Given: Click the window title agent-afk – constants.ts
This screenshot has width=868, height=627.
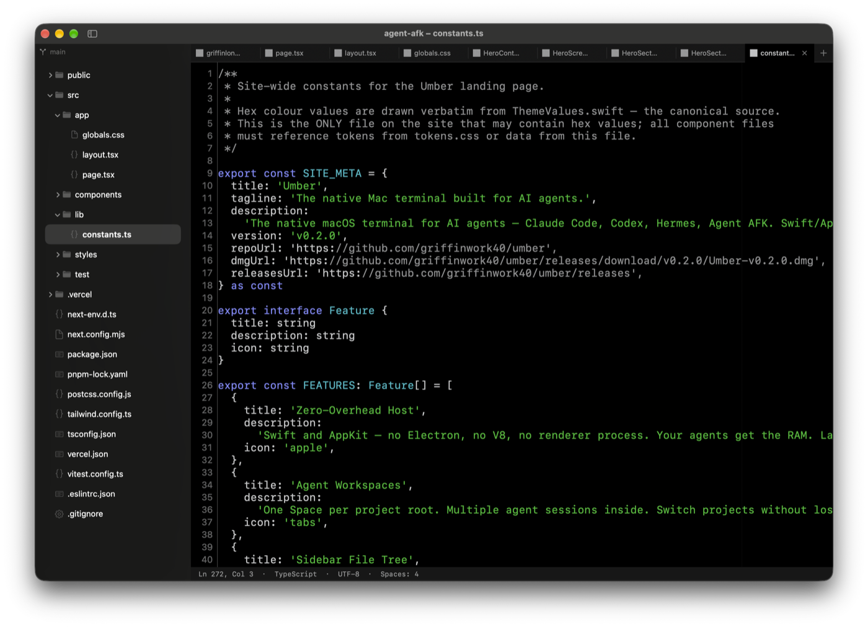Looking at the screenshot, I should coord(433,33).
